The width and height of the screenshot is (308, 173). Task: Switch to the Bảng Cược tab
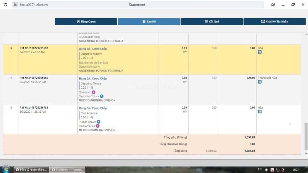point(86,21)
